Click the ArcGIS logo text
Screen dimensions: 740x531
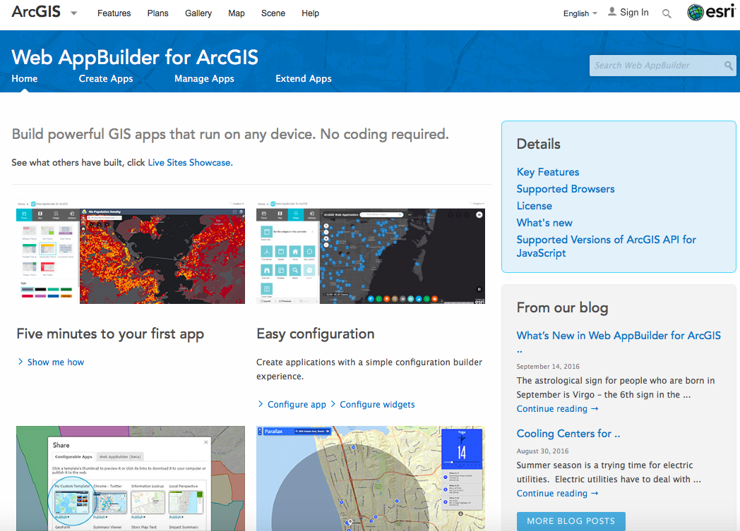coord(36,12)
